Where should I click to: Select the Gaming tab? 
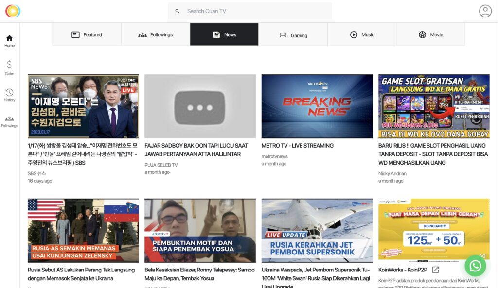click(293, 34)
